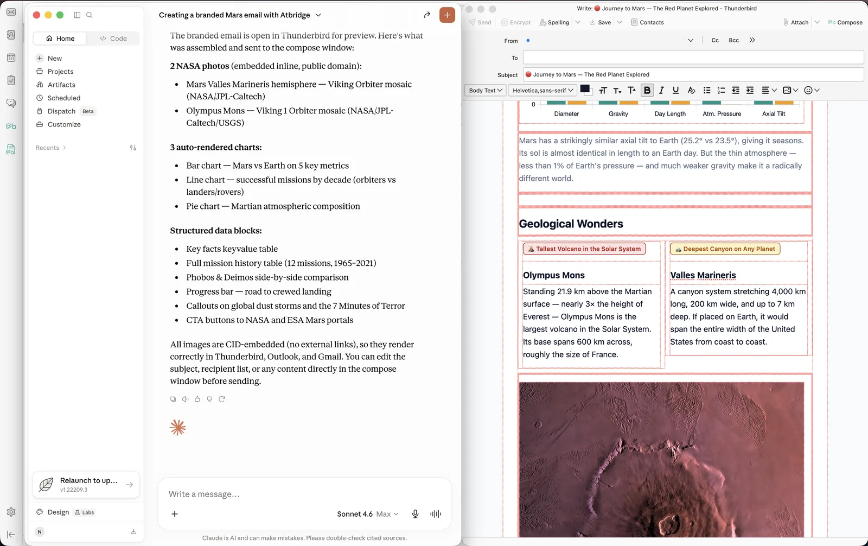The width and height of the screenshot is (868, 546).
Task: Copy the Claude response with the copy icon
Action: (173, 399)
